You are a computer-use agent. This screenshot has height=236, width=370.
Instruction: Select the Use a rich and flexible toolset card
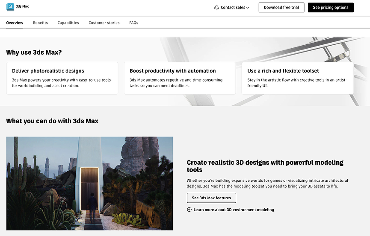298,78
